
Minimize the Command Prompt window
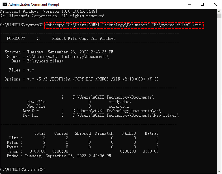(189, 5)
